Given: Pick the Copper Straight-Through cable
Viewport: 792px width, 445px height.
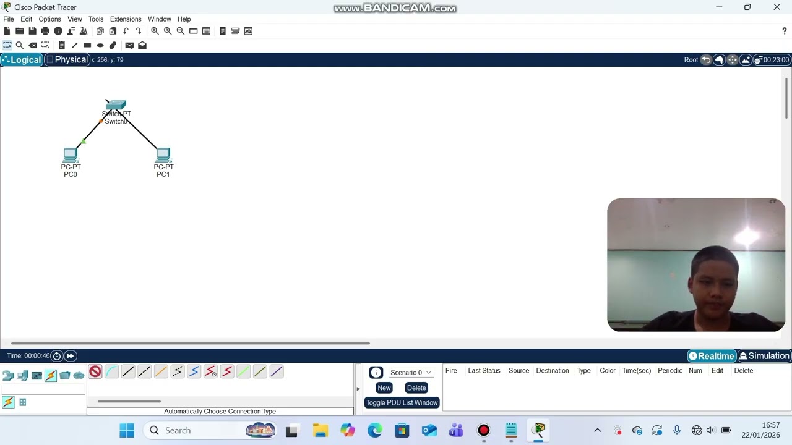Looking at the screenshot, I should (x=128, y=371).
